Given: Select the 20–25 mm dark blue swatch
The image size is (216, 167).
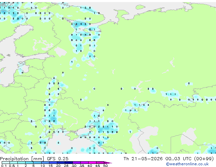Looking at the screenshot, I should tap(61, 163).
